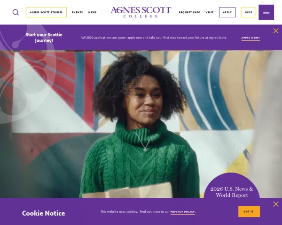Open Agnes Scott Stories page
Viewport: 282px width, 225px height.
click(x=46, y=12)
